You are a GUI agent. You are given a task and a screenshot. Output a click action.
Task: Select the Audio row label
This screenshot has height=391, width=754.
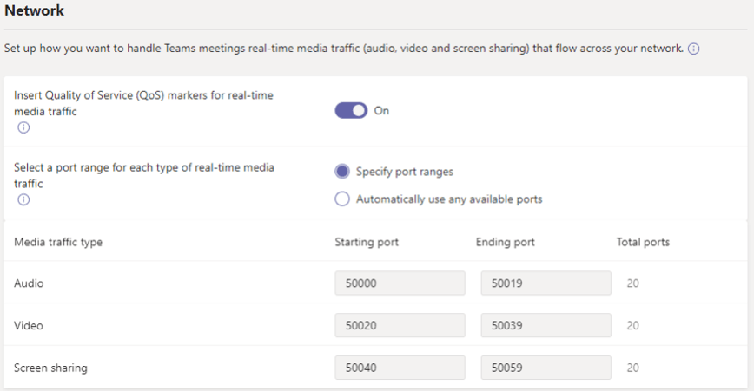[x=29, y=283]
